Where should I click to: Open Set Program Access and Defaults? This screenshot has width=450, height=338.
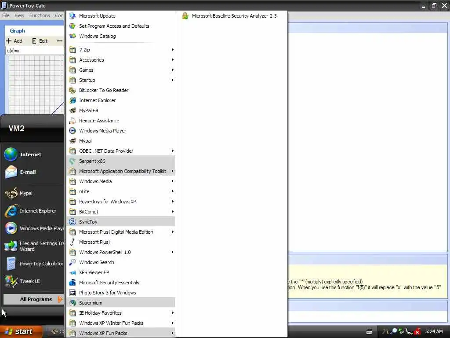[x=121, y=26]
